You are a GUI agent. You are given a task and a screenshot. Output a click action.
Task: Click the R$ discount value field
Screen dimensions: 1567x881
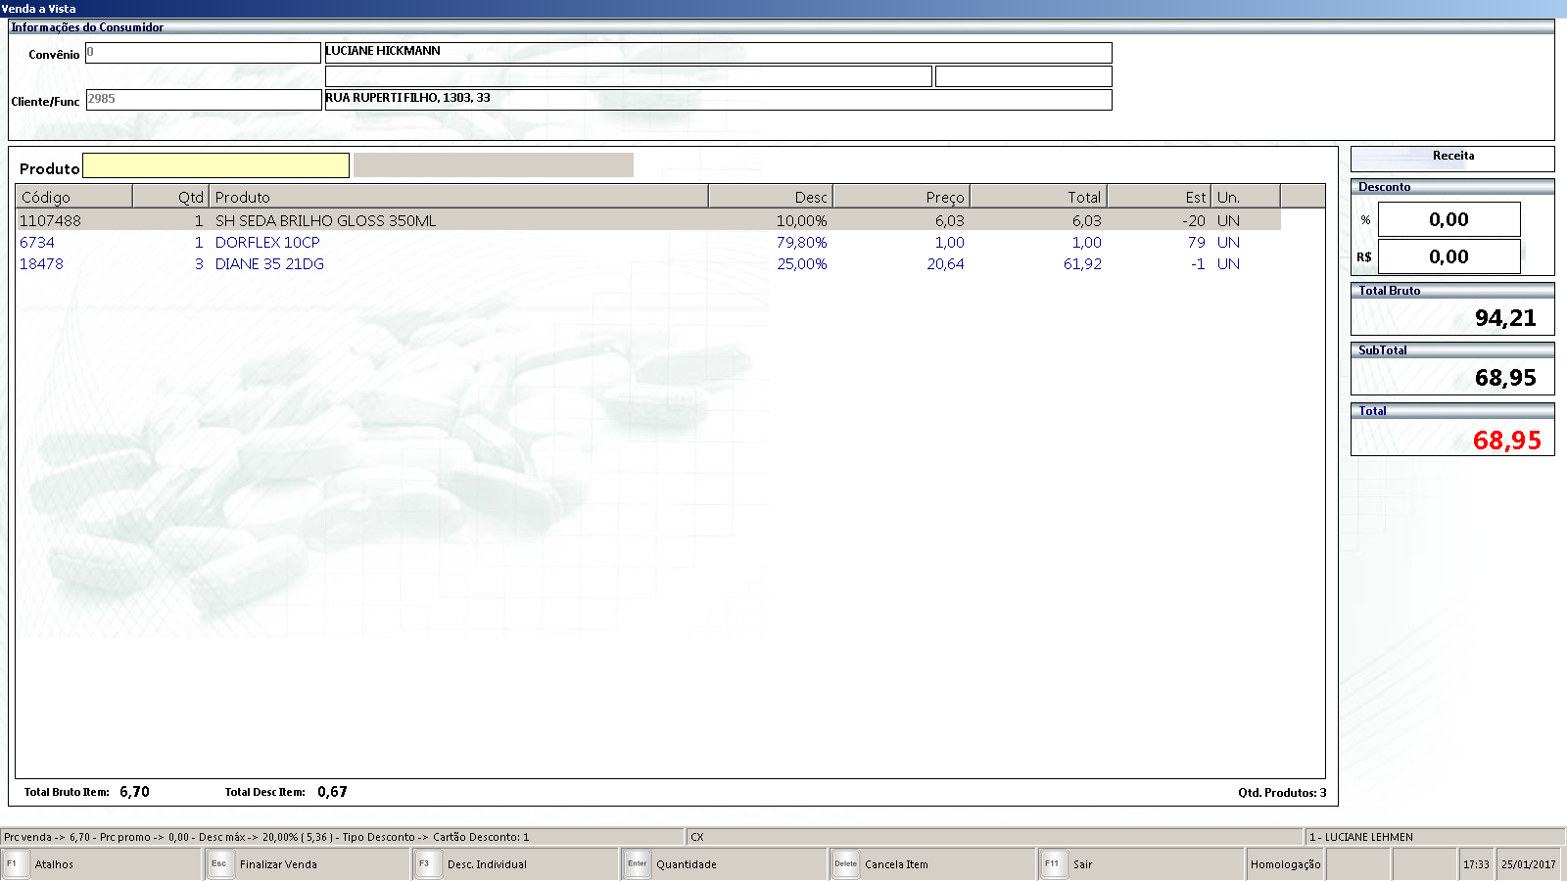(x=1448, y=256)
